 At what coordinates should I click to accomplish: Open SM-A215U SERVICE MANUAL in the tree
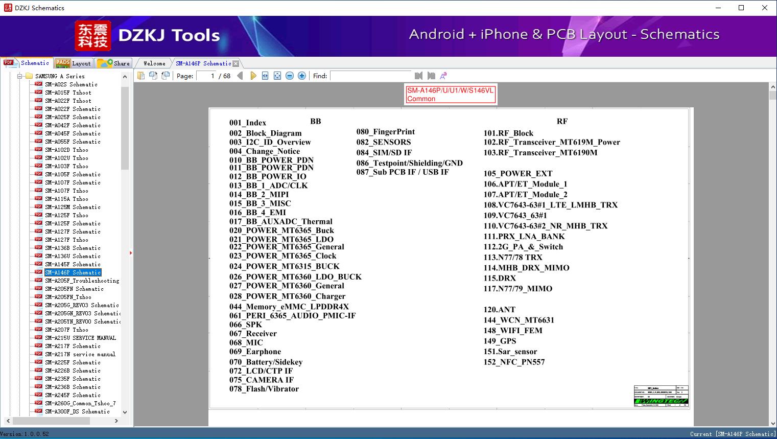pos(80,338)
